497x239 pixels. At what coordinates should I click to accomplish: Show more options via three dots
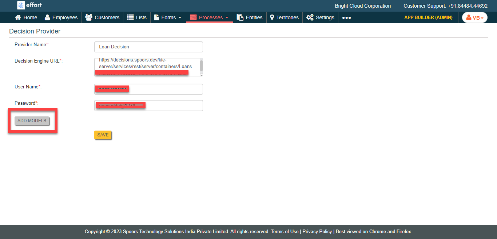[x=346, y=18]
